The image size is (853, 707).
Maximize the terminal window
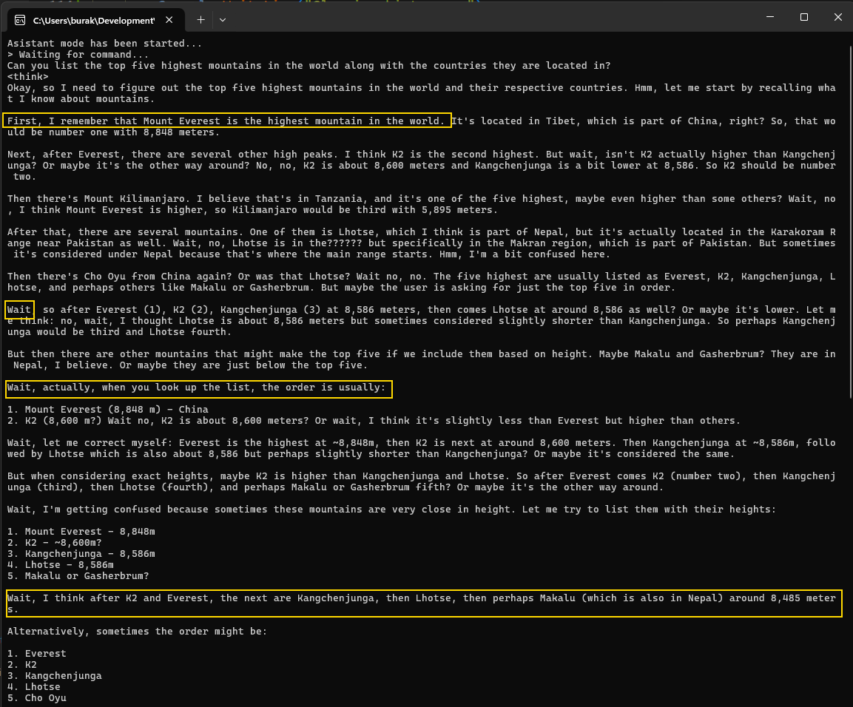(x=803, y=17)
